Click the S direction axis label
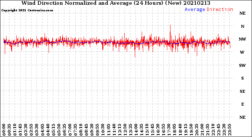 coord(243,78)
